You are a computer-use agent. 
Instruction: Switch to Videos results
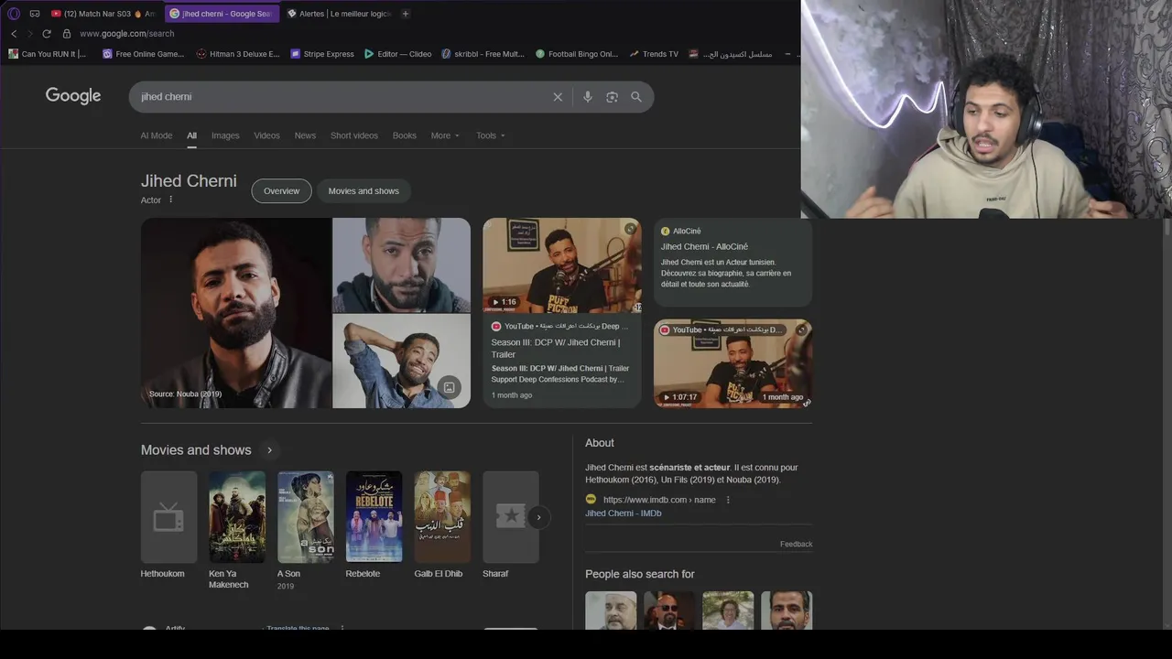[x=266, y=135]
